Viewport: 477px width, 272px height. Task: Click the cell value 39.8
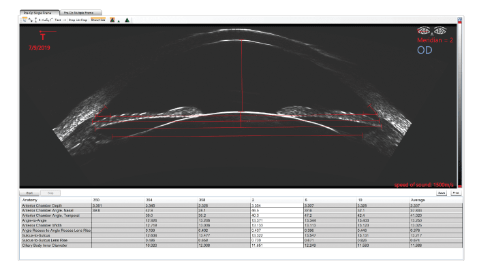click(x=97, y=210)
